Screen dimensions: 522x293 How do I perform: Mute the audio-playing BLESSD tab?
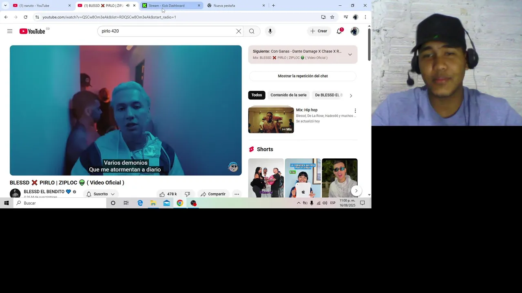128,6
